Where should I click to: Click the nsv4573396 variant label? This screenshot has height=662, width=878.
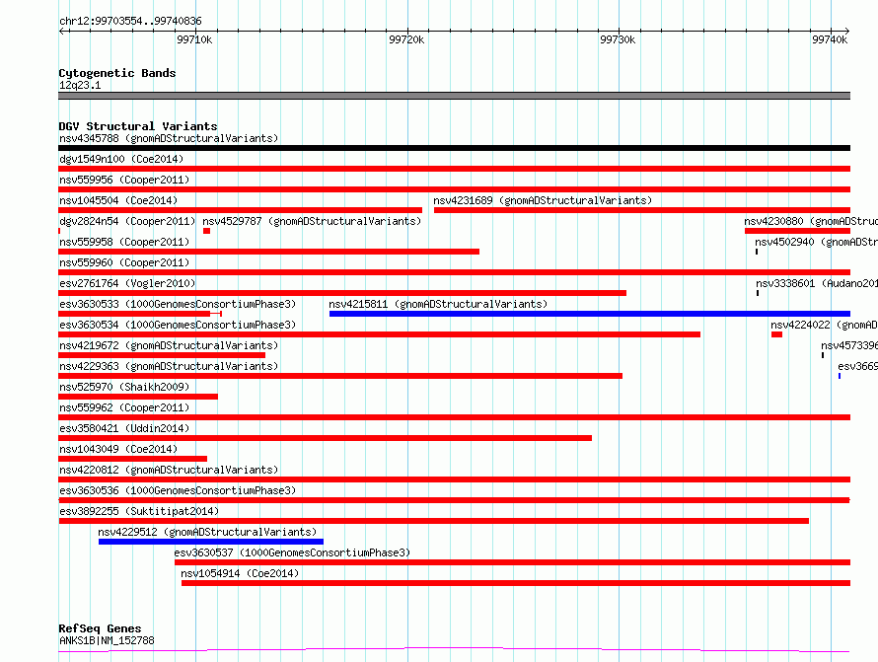click(849, 345)
